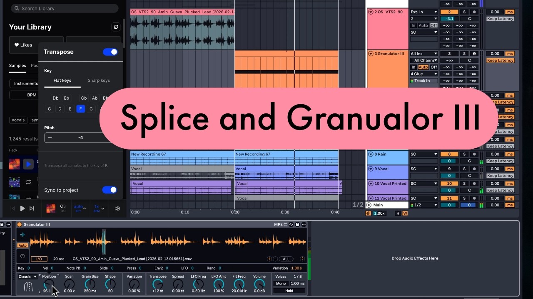
Task: Click the I/O button in Granulator III
Action: coord(39,259)
